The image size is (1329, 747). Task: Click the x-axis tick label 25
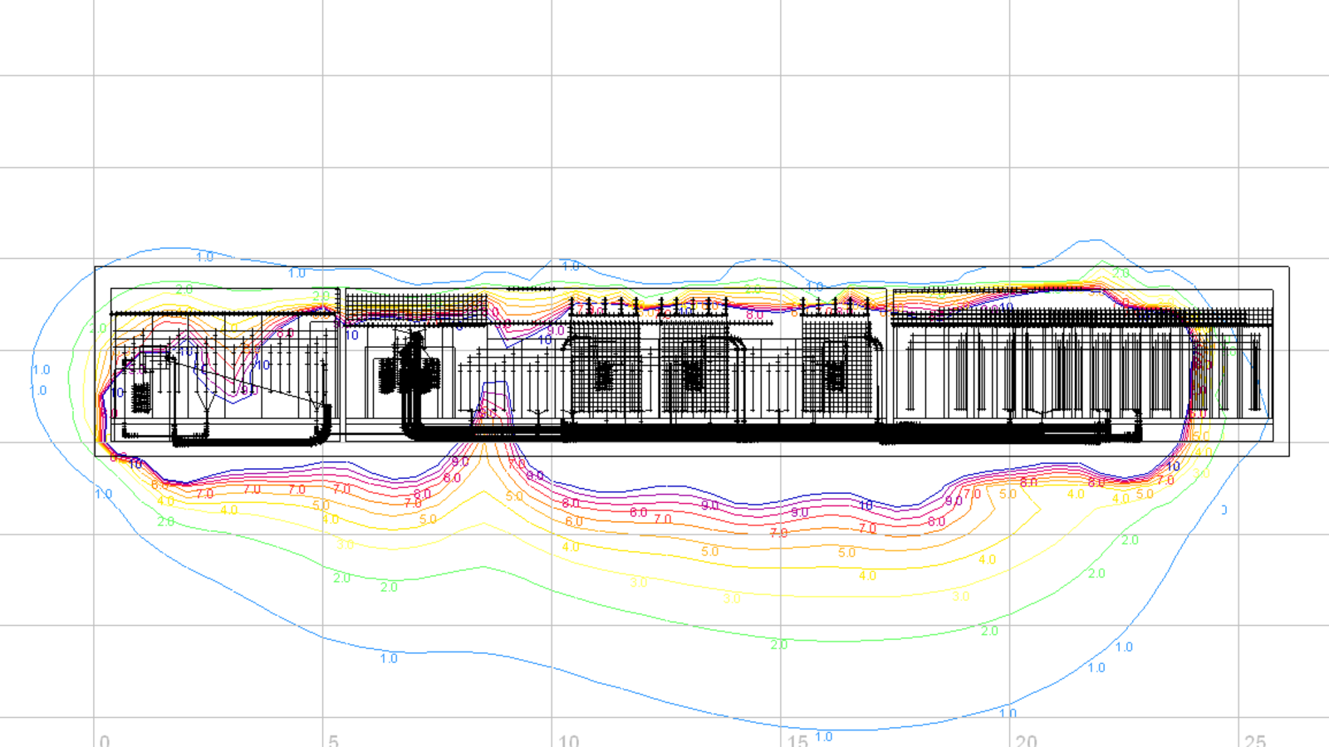[1254, 740]
